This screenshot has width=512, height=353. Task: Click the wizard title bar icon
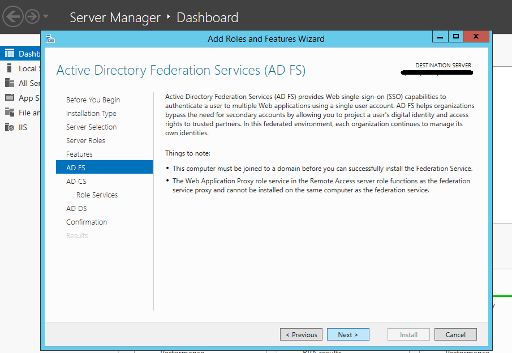[x=50, y=38]
